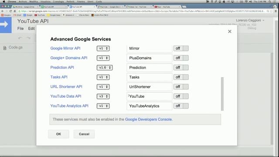This screenshot has width=279, height=157.
Task: Cancel the Advanced Google Services dialog
Action: click(84, 134)
